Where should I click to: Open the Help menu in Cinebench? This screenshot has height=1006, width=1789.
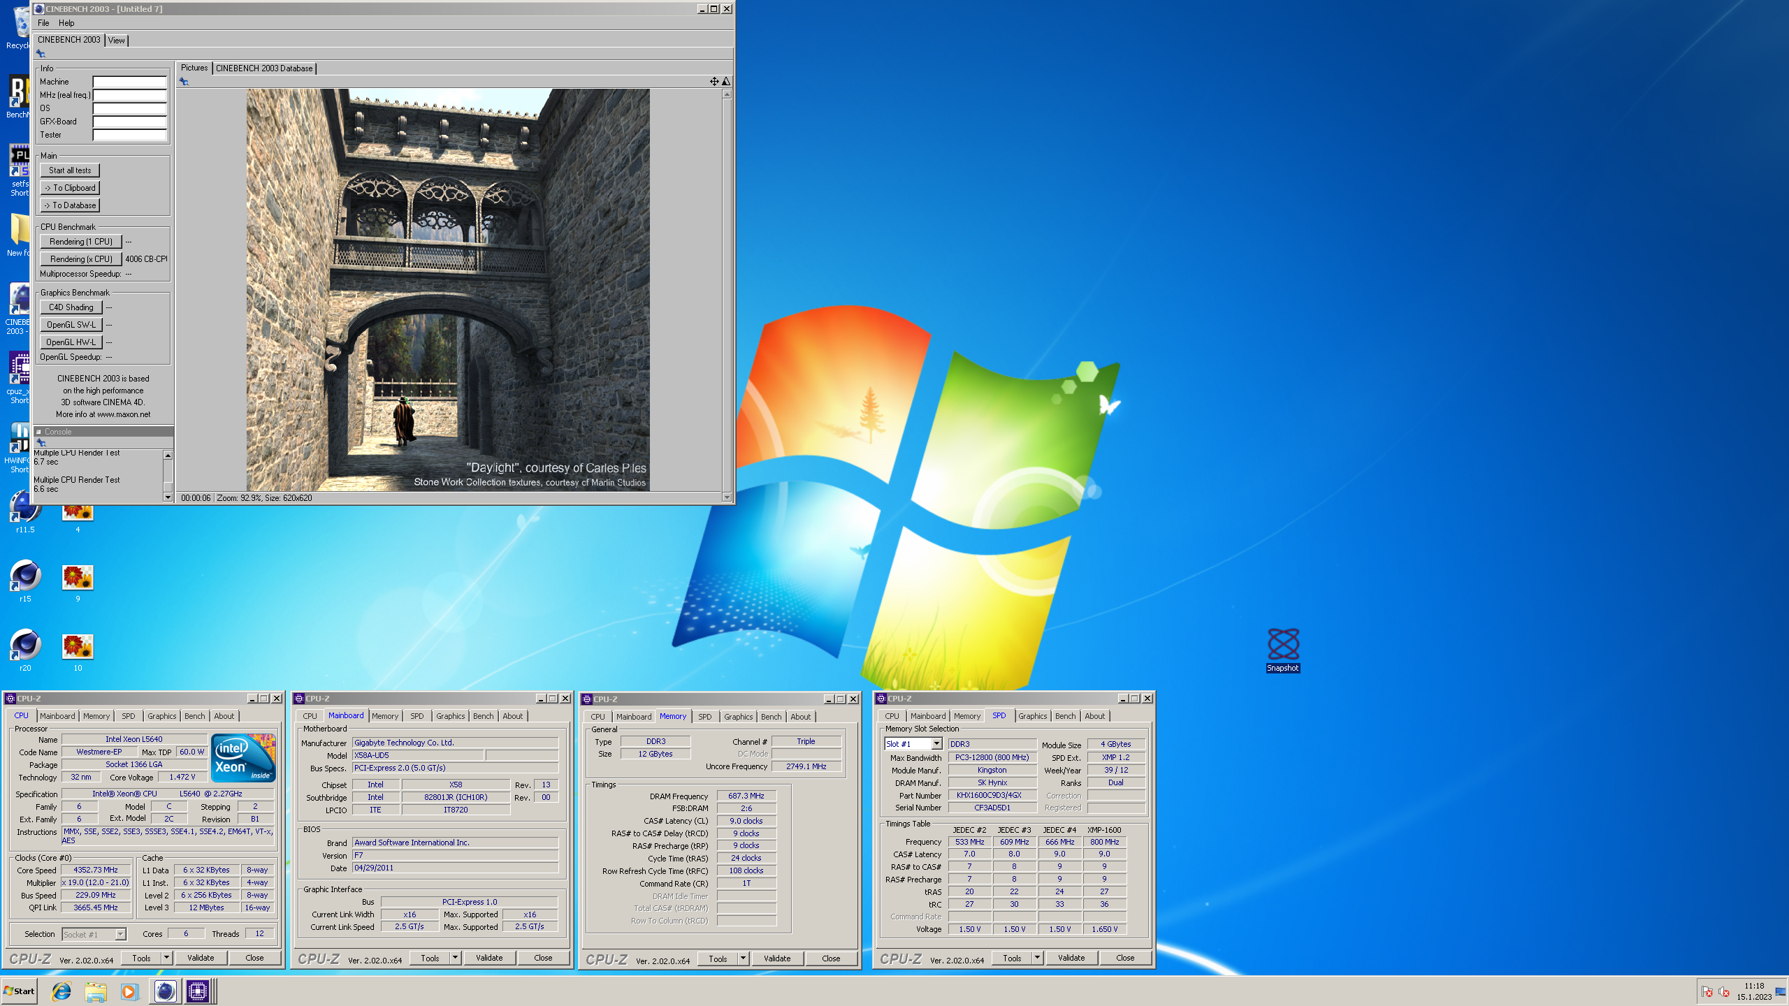coord(66,23)
